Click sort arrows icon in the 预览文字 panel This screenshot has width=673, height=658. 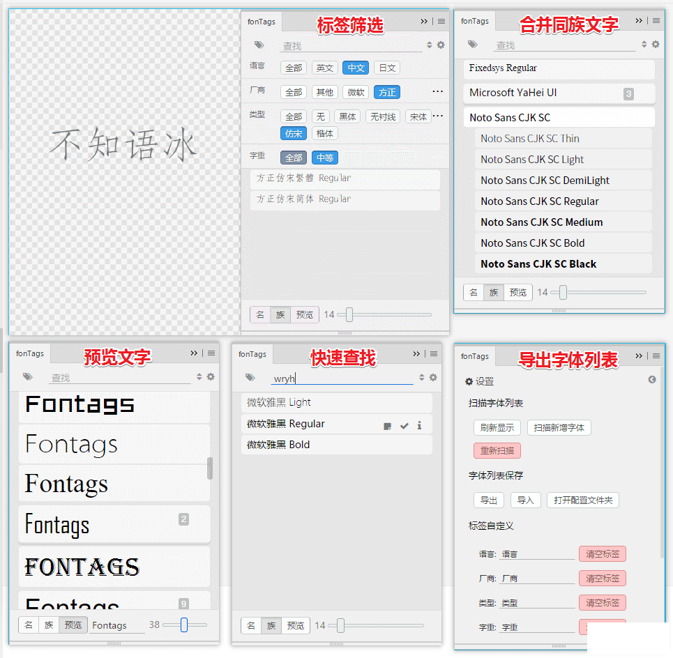tap(199, 376)
